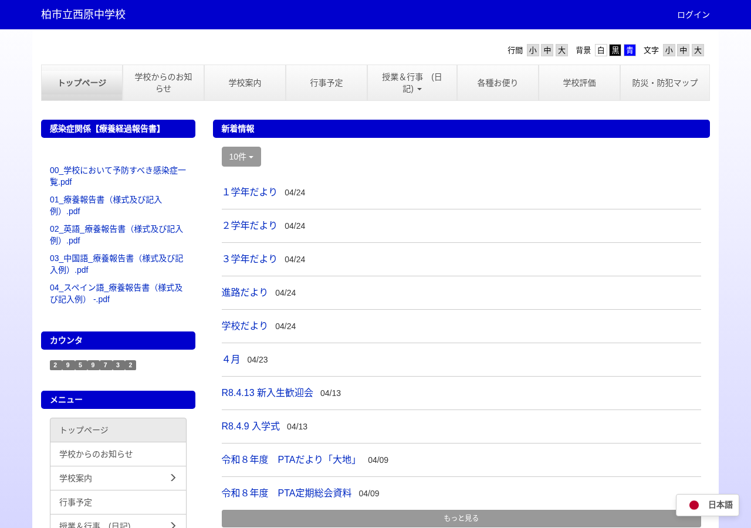The width and height of the screenshot is (751, 528).
Task: Click the ログイン link
Action: click(694, 15)
